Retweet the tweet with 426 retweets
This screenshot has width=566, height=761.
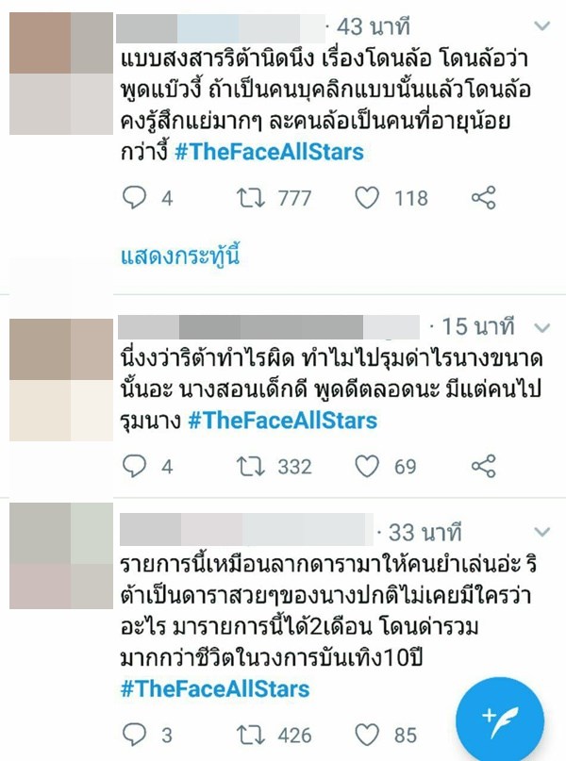click(x=251, y=735)
